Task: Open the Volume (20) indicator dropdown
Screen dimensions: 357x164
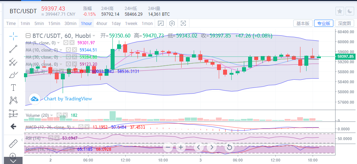Action: pos(52,115)
